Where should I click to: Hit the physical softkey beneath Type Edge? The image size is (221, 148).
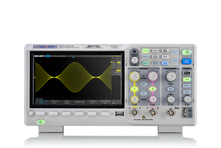[41, 114]
